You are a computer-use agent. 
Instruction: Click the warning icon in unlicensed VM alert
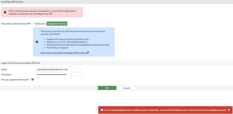tap(5, 12)
